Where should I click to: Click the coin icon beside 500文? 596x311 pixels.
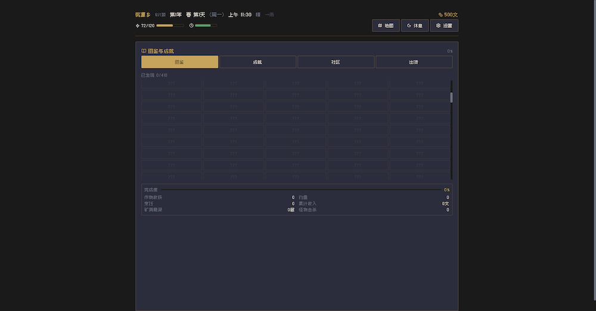[440, 14]
